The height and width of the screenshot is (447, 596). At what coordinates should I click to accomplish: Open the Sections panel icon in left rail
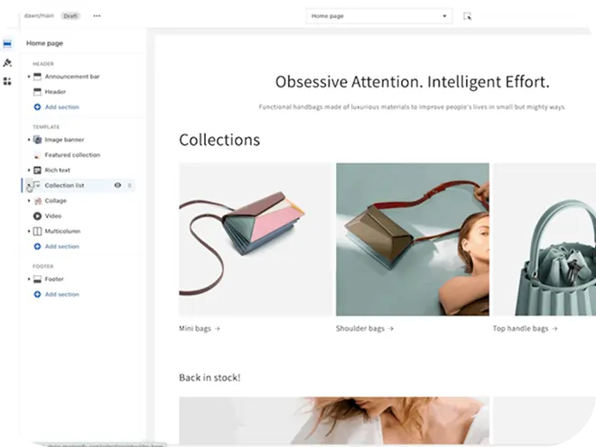(7, 43)
